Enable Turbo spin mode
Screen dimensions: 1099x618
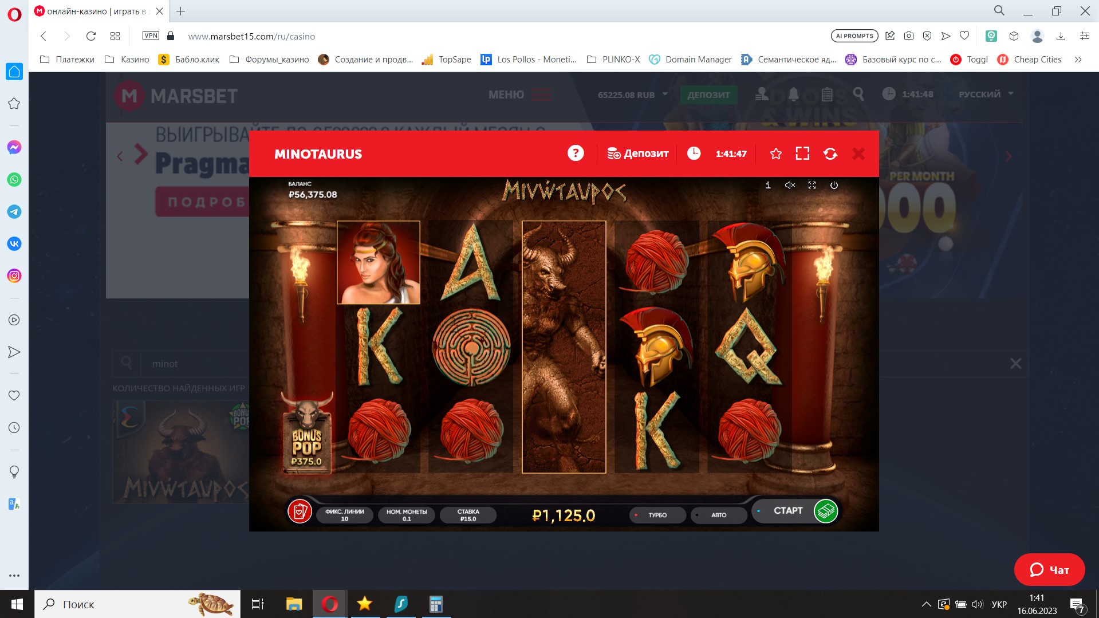(657, 515)
